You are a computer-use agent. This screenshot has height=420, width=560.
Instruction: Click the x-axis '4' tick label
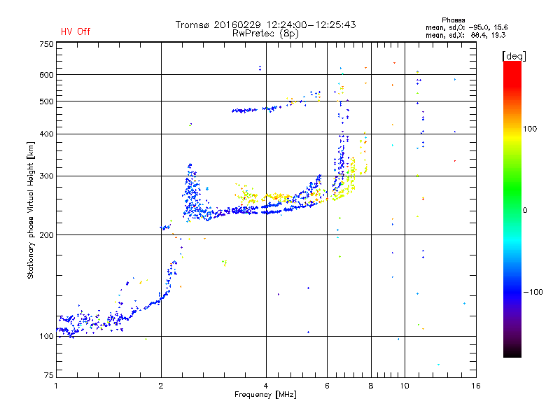tap(266, 386)
